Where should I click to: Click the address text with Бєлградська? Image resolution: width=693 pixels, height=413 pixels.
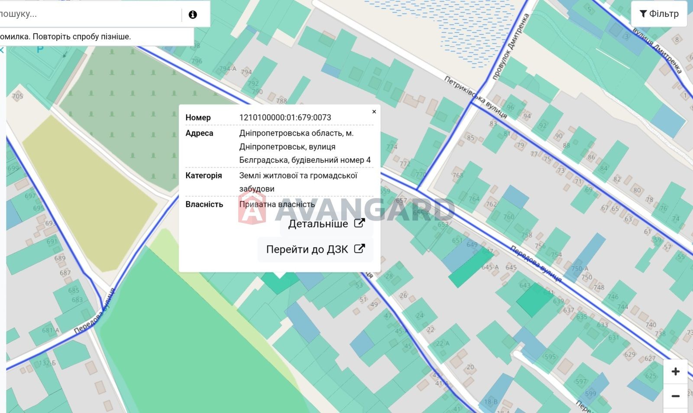pyautogui.click(x=305, y=146)
